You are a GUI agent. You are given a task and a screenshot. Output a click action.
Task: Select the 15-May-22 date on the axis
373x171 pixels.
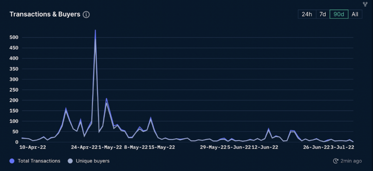(162, 147)
